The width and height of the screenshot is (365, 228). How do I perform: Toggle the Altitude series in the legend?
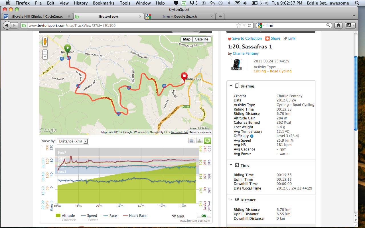[x=65, y=216]
